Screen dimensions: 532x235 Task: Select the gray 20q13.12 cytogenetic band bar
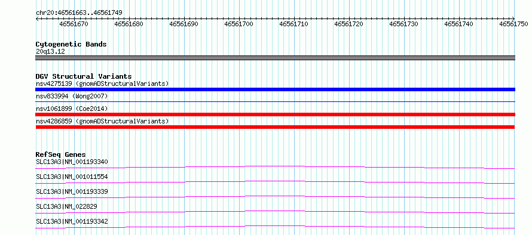275,58
